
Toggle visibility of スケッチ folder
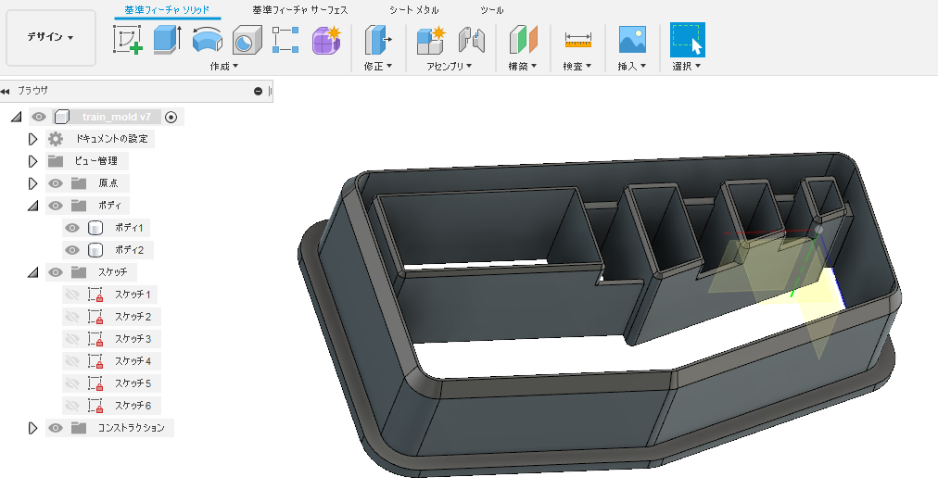pyautogui.click(x=56, y=272)
